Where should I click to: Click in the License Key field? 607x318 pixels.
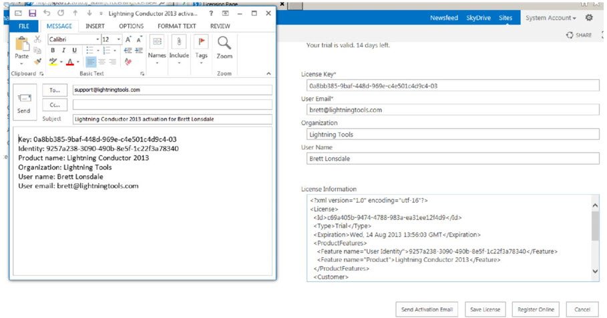tap(453, 86)
